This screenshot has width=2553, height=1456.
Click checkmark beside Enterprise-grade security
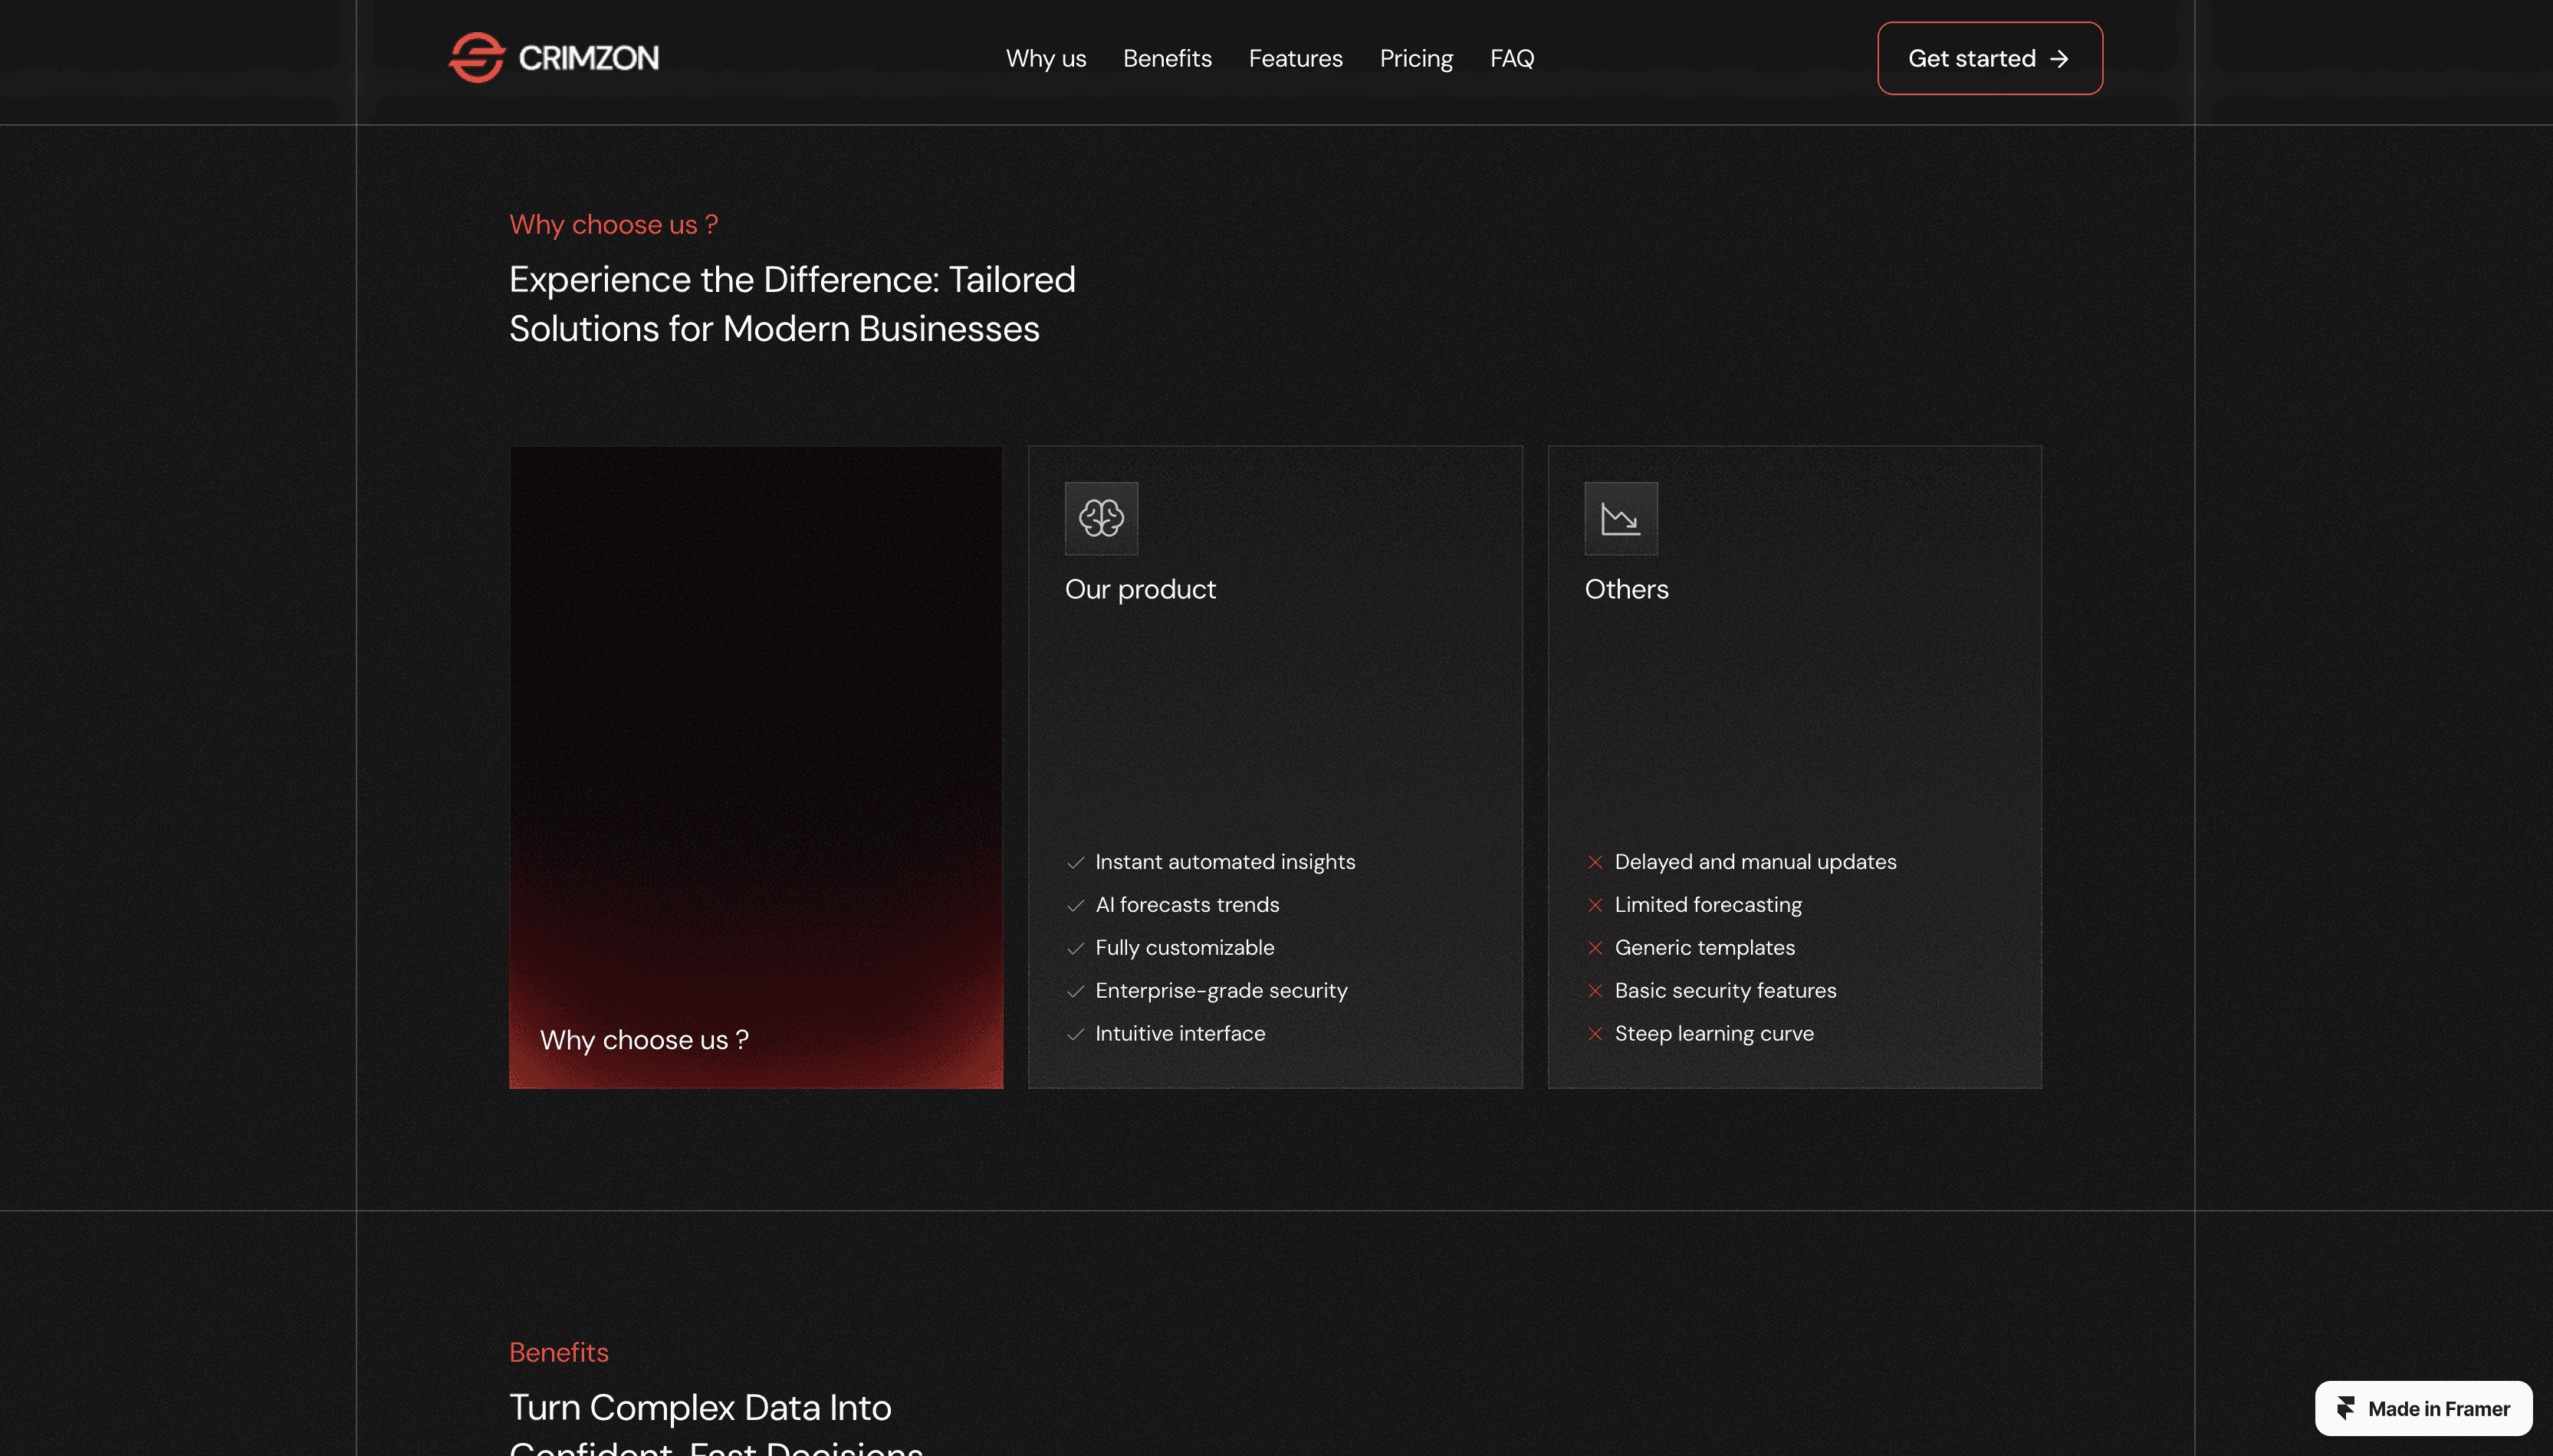[1076, 991]
